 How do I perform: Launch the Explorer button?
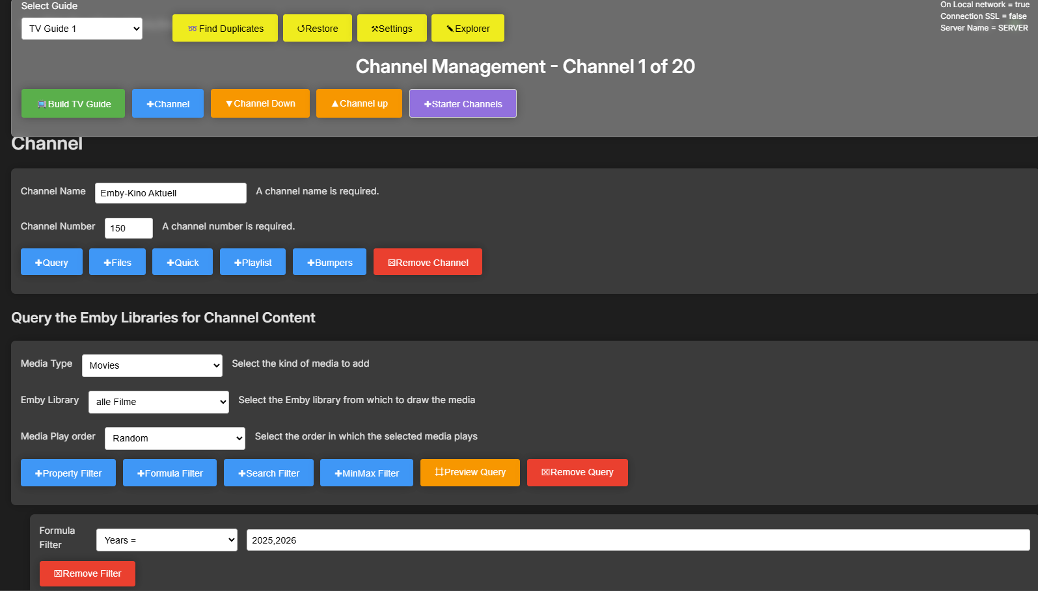(468, 28)
